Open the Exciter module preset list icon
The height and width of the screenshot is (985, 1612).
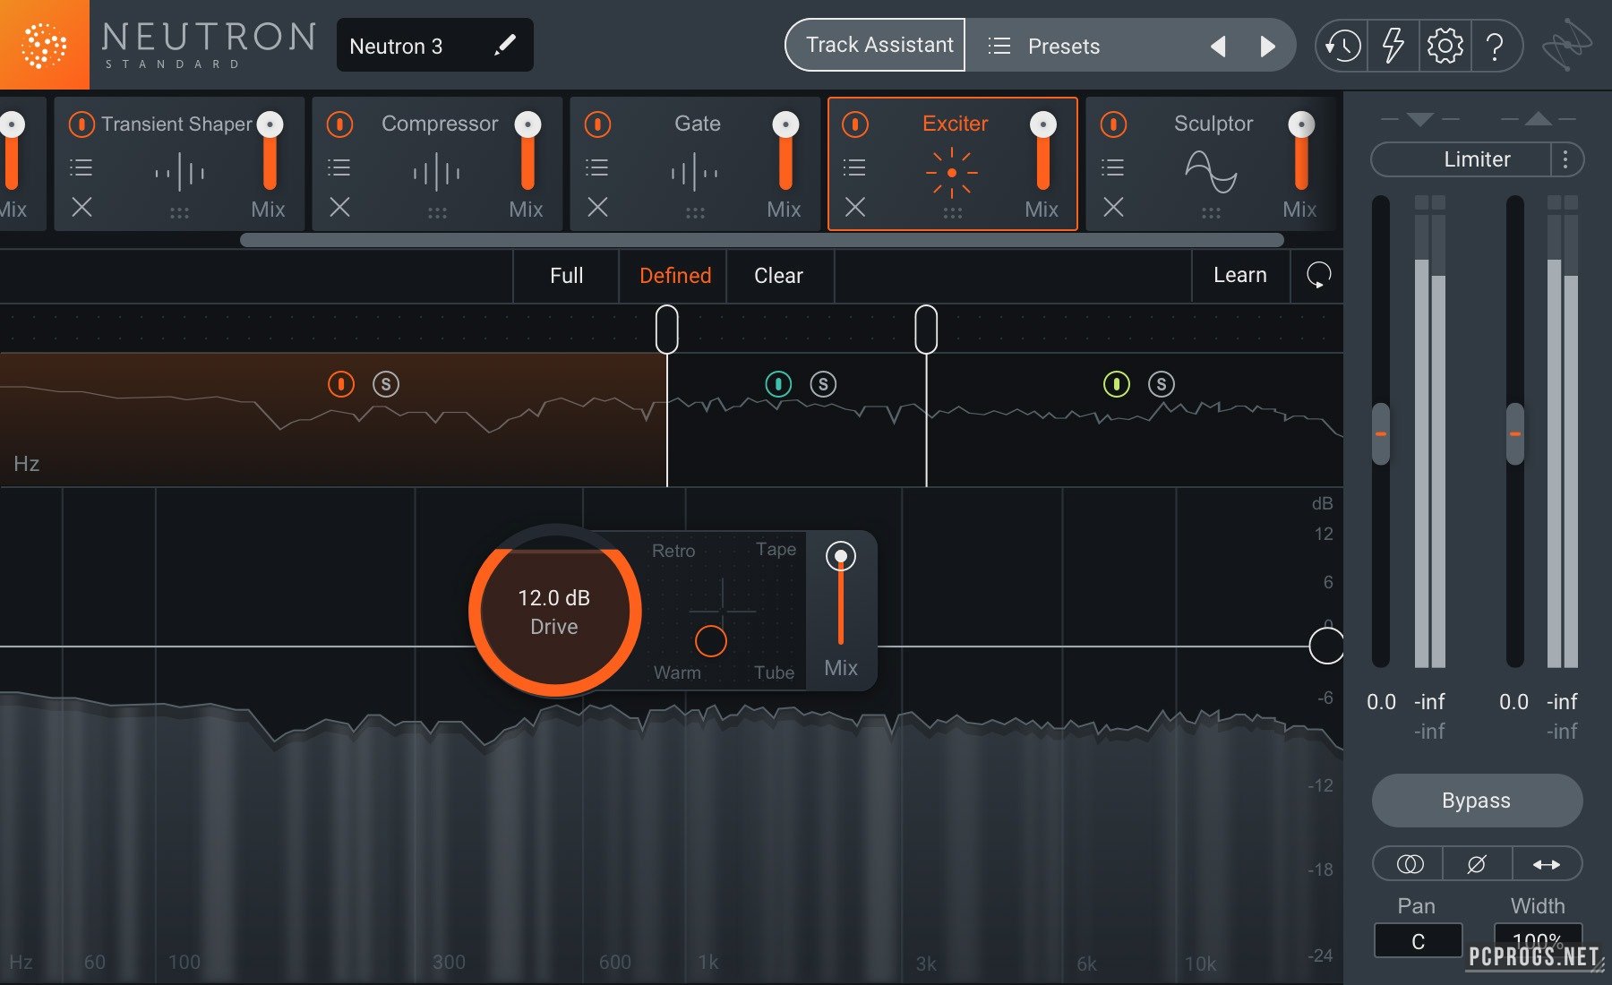coord(855,167)
